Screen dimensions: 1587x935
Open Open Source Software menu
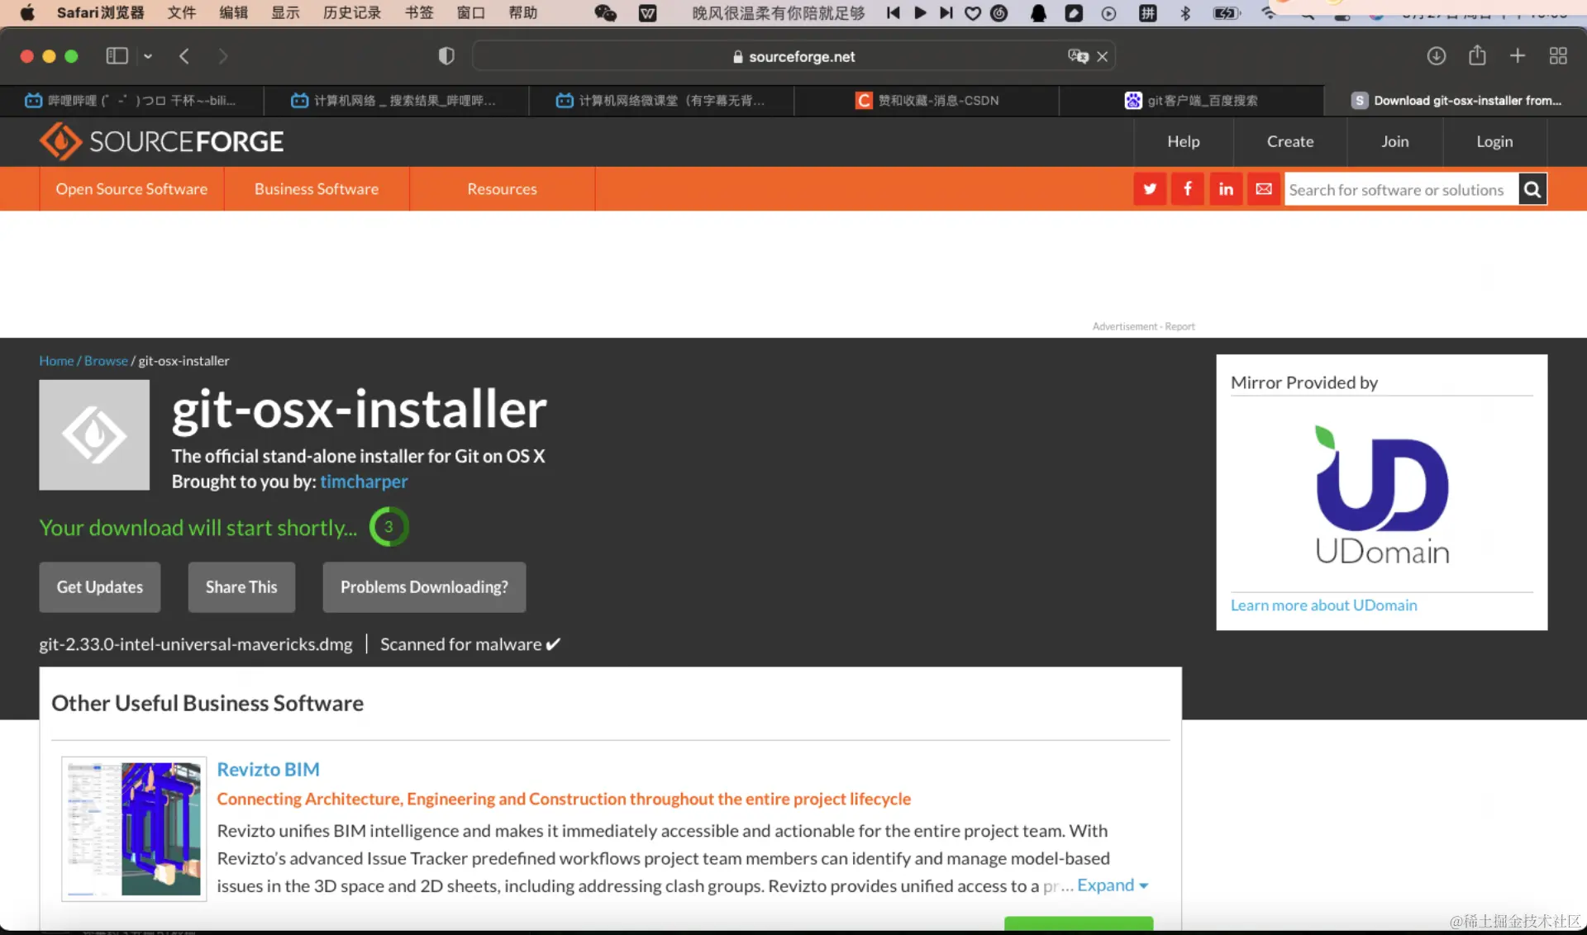click(x=131, y=189)
